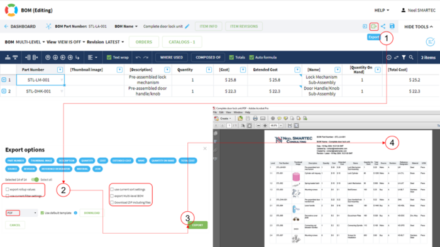Toggle the Select all switch
The height and width of the screenshot is (247, 440).
(x=35, y=179)
